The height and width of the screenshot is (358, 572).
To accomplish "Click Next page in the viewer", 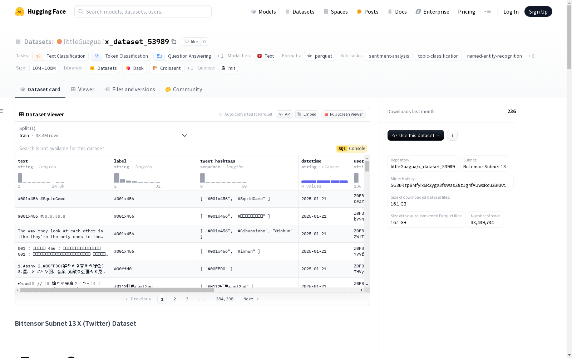I will [x=251, y=299].
